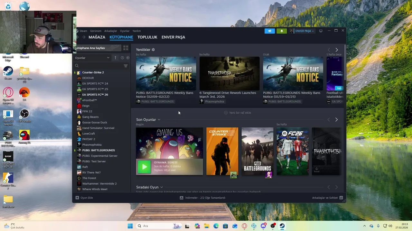Image resolution: width=412 pixels, height=231 pixels.
Task: Open the Arkadaşlar menu
Action: click(x=110, y=31)
